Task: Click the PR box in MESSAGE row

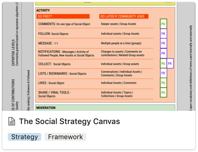Action: tap(163, 43)
